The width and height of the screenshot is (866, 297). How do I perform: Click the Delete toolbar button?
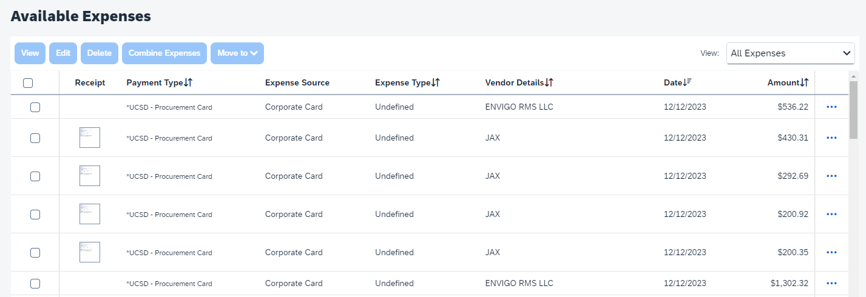coord(100,53)
